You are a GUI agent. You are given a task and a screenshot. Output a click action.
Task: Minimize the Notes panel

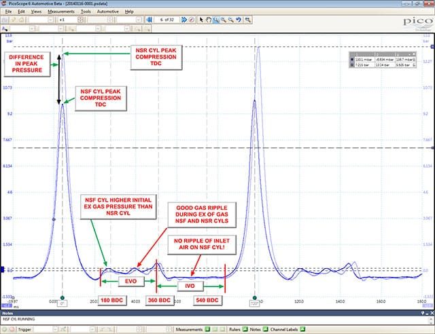coord(428,313)
